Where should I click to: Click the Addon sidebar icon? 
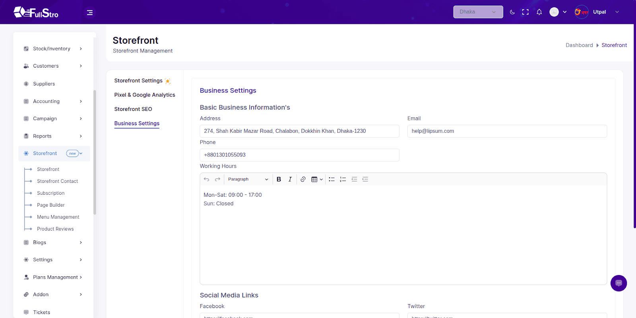[x=26, y=295]
